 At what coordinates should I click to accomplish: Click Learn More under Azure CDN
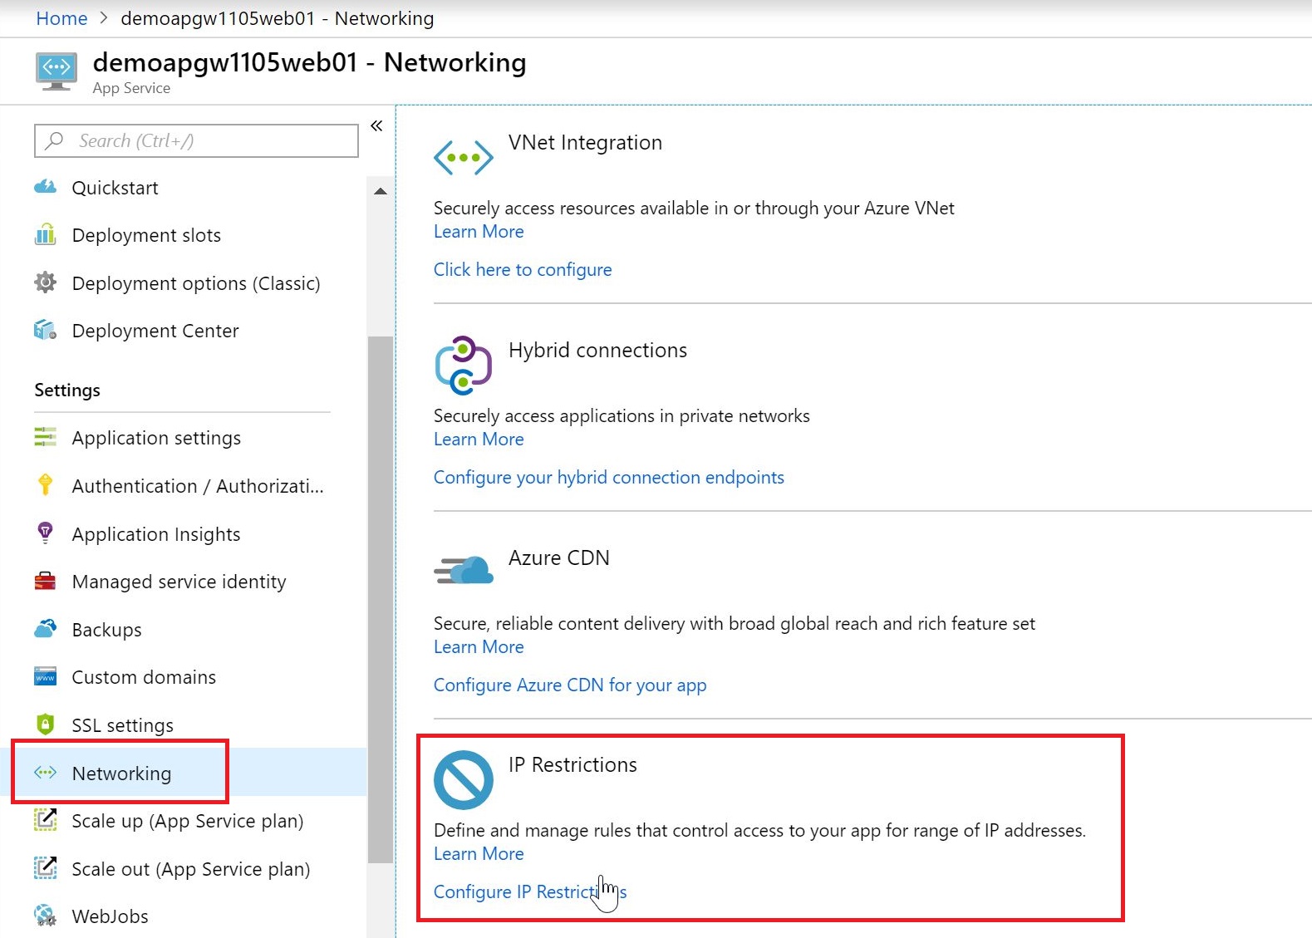pos(479,647)
